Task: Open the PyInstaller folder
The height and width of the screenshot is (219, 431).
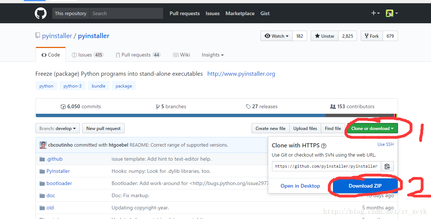Action: point(58,171)
